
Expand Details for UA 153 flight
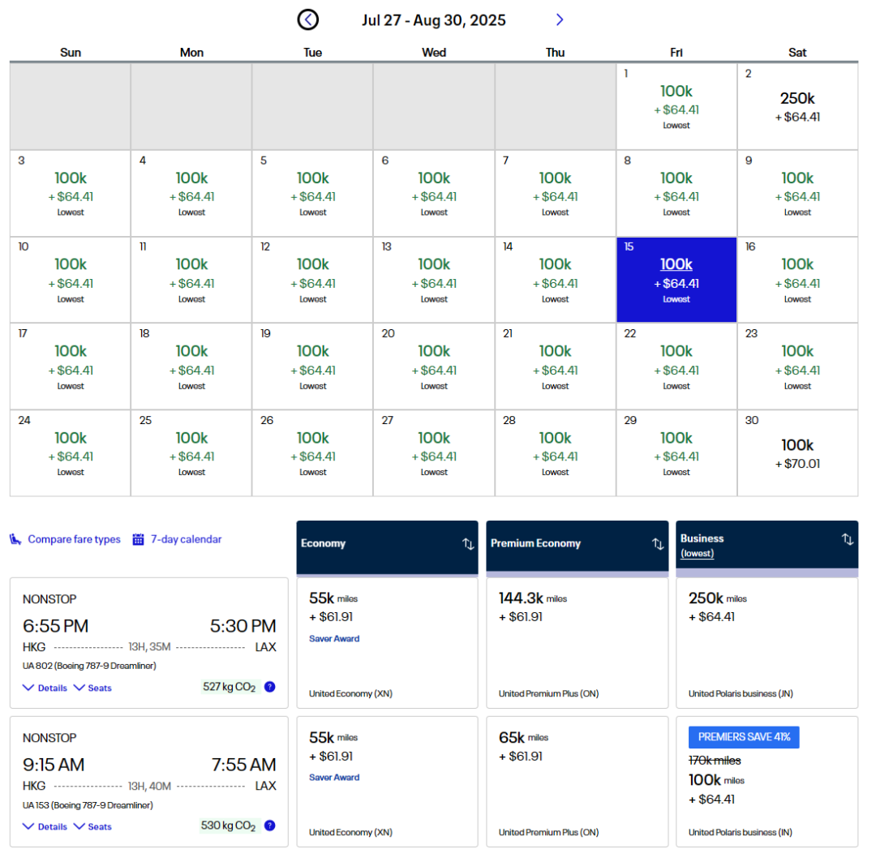(45, 826)
